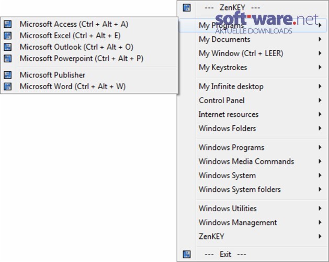Screen dimensions: 329x262
Task: Select the ZenKEY submenu entry near the bottom
Action: pos(253,236)
